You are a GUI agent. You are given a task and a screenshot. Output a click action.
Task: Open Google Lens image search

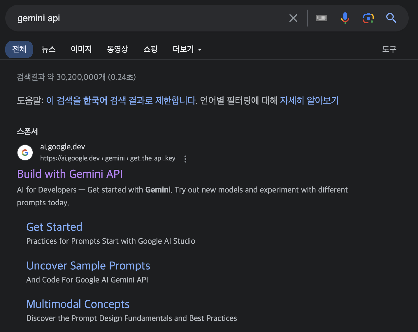pyautogui.click(x=368, y=18)
